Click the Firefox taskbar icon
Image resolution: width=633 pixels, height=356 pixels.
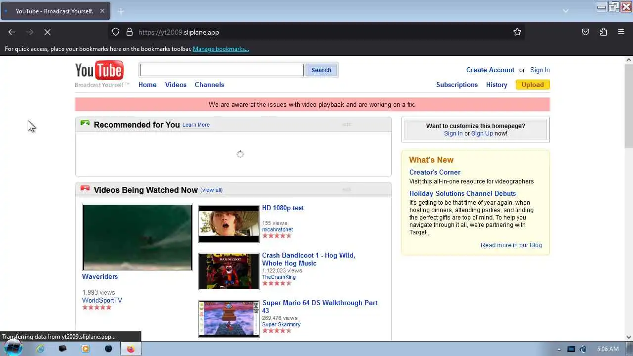pos(131,349)
